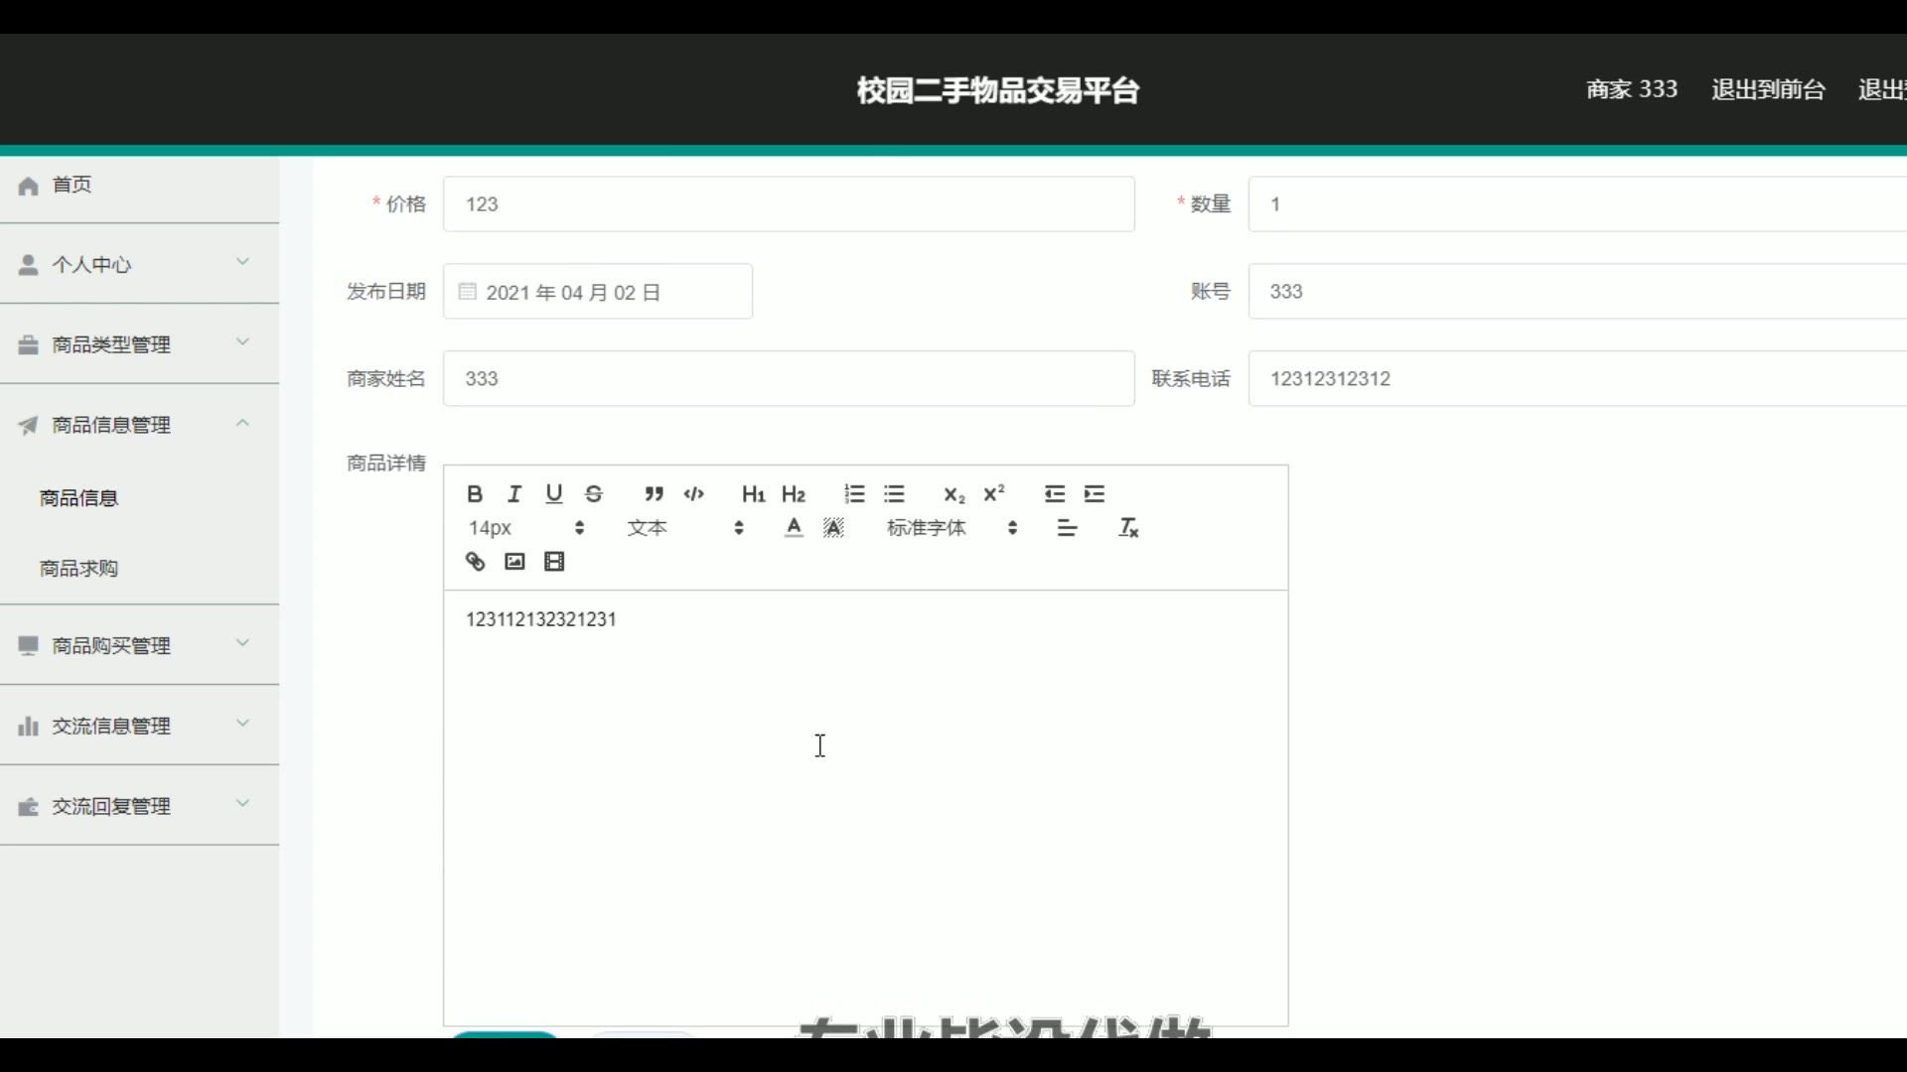This screenshot has width=1907, height=1072.
Task: Toggle italic formatting in editor
Action: (514, 494)
